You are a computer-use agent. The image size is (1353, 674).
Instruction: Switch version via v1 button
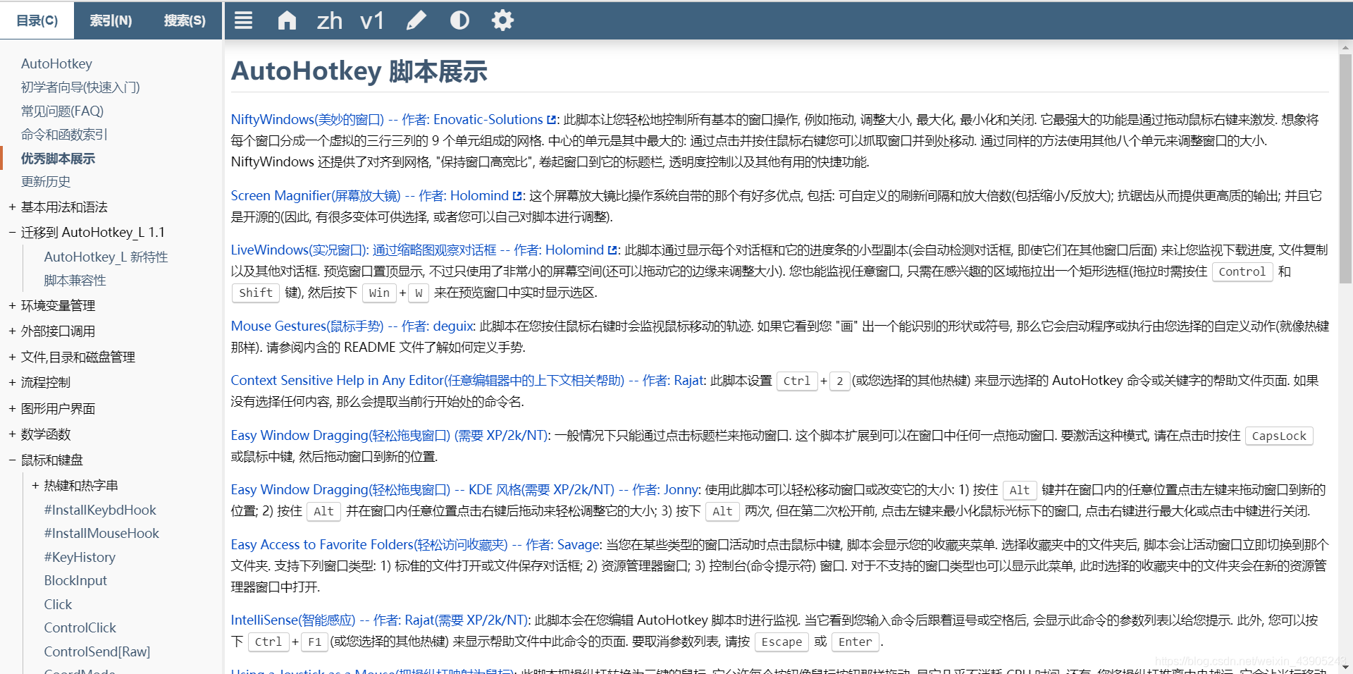pyautogui.click(x=372, y=20)
